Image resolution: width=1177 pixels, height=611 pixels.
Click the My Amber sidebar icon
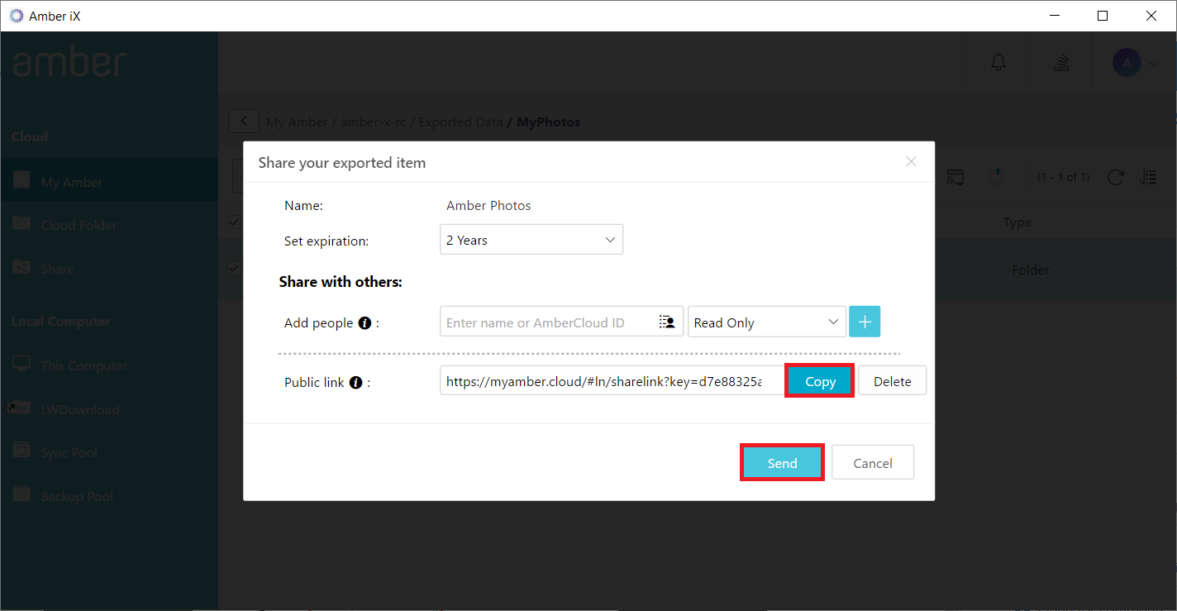(x=22, y=180)
